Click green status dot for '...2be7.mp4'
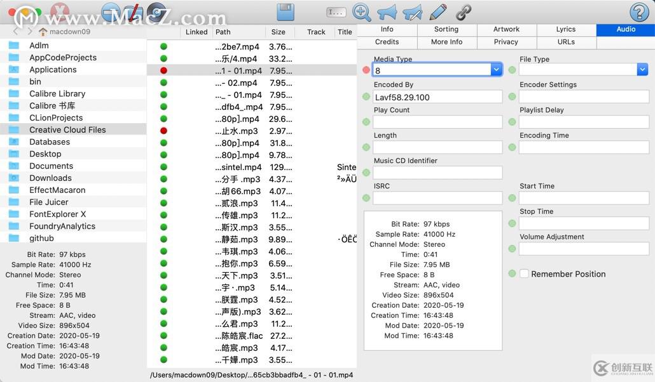655x382 pixels. [164, 47]
